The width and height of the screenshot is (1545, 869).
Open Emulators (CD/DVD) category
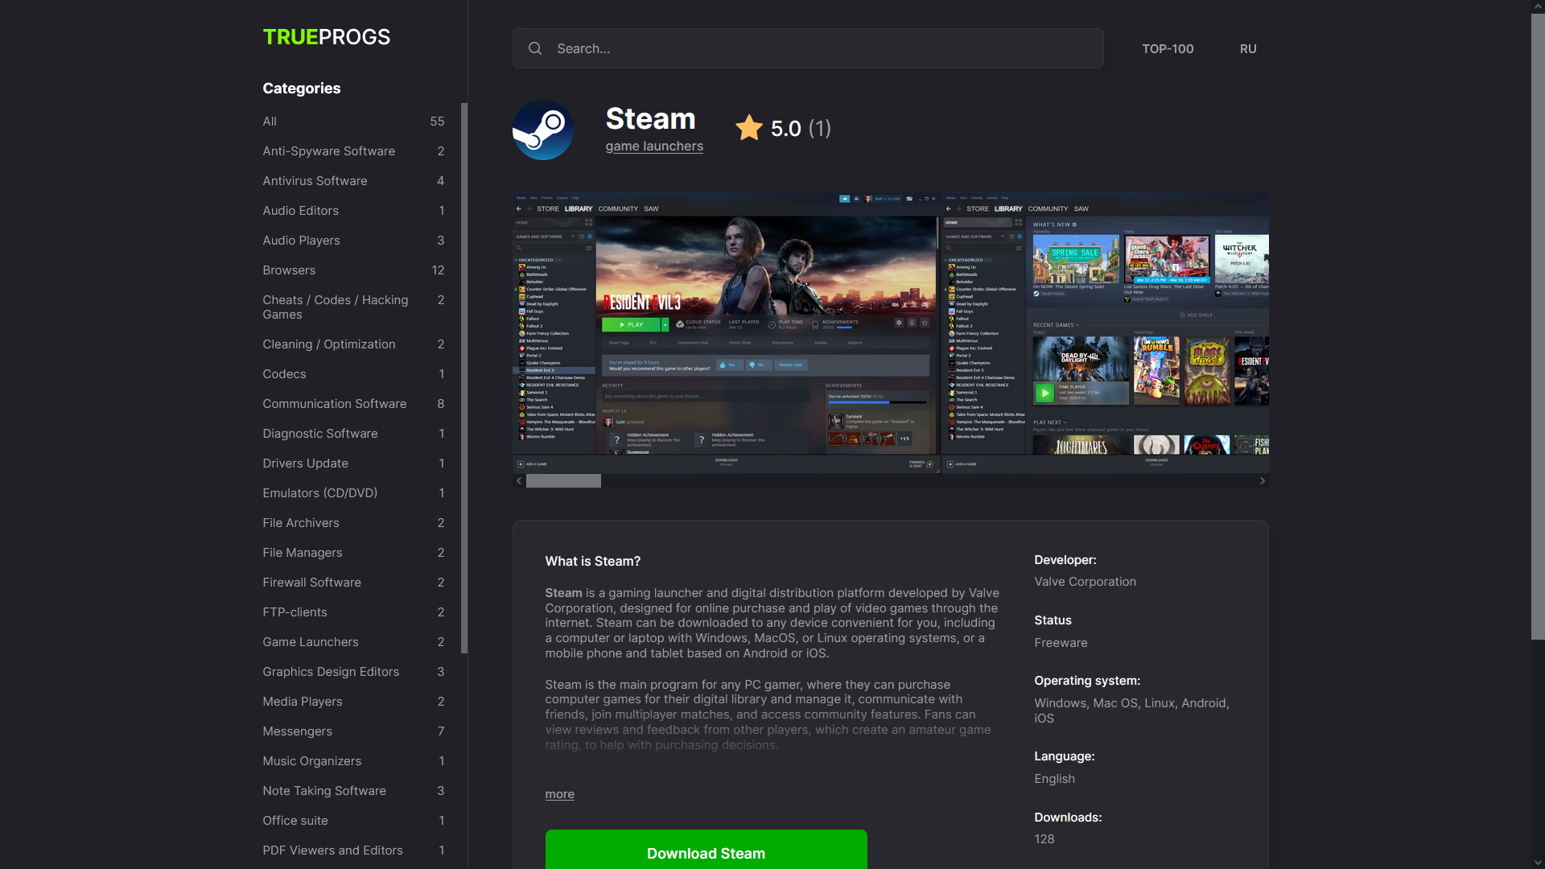[353, 493]
